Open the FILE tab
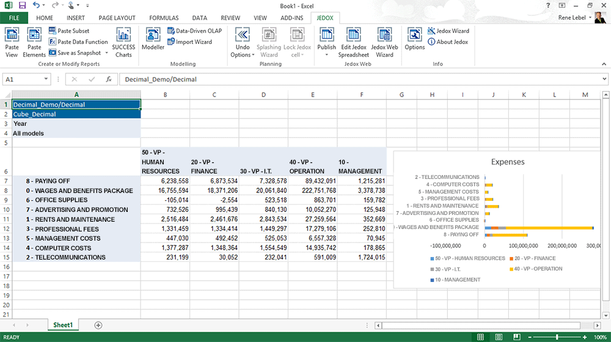The image size is (611, 342). click(x=14, y=18)
